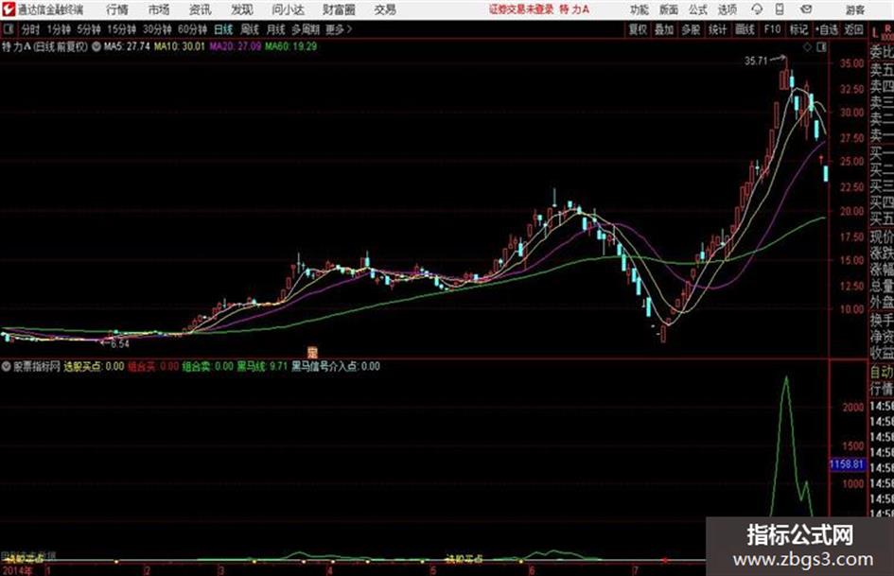Click the diamond icon atop main chart

click(807, 47)
